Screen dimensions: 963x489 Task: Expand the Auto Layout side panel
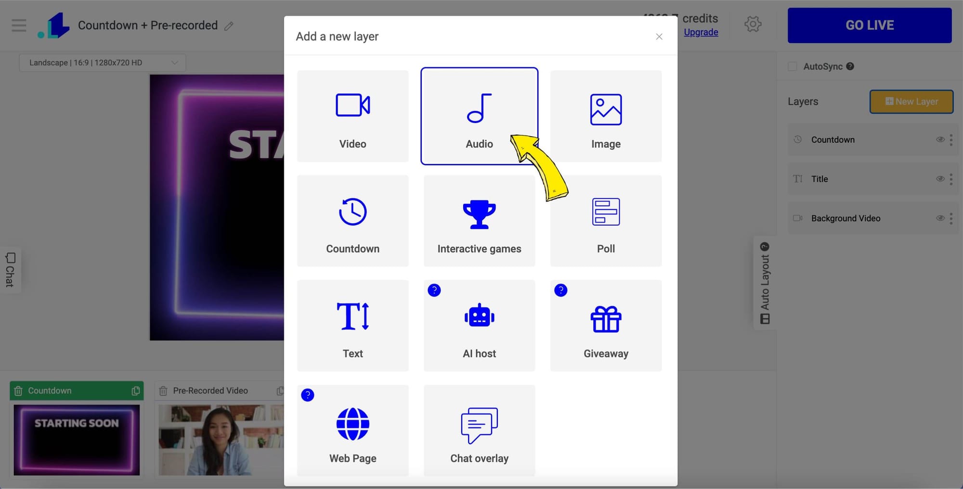click(x=765, y=283)
